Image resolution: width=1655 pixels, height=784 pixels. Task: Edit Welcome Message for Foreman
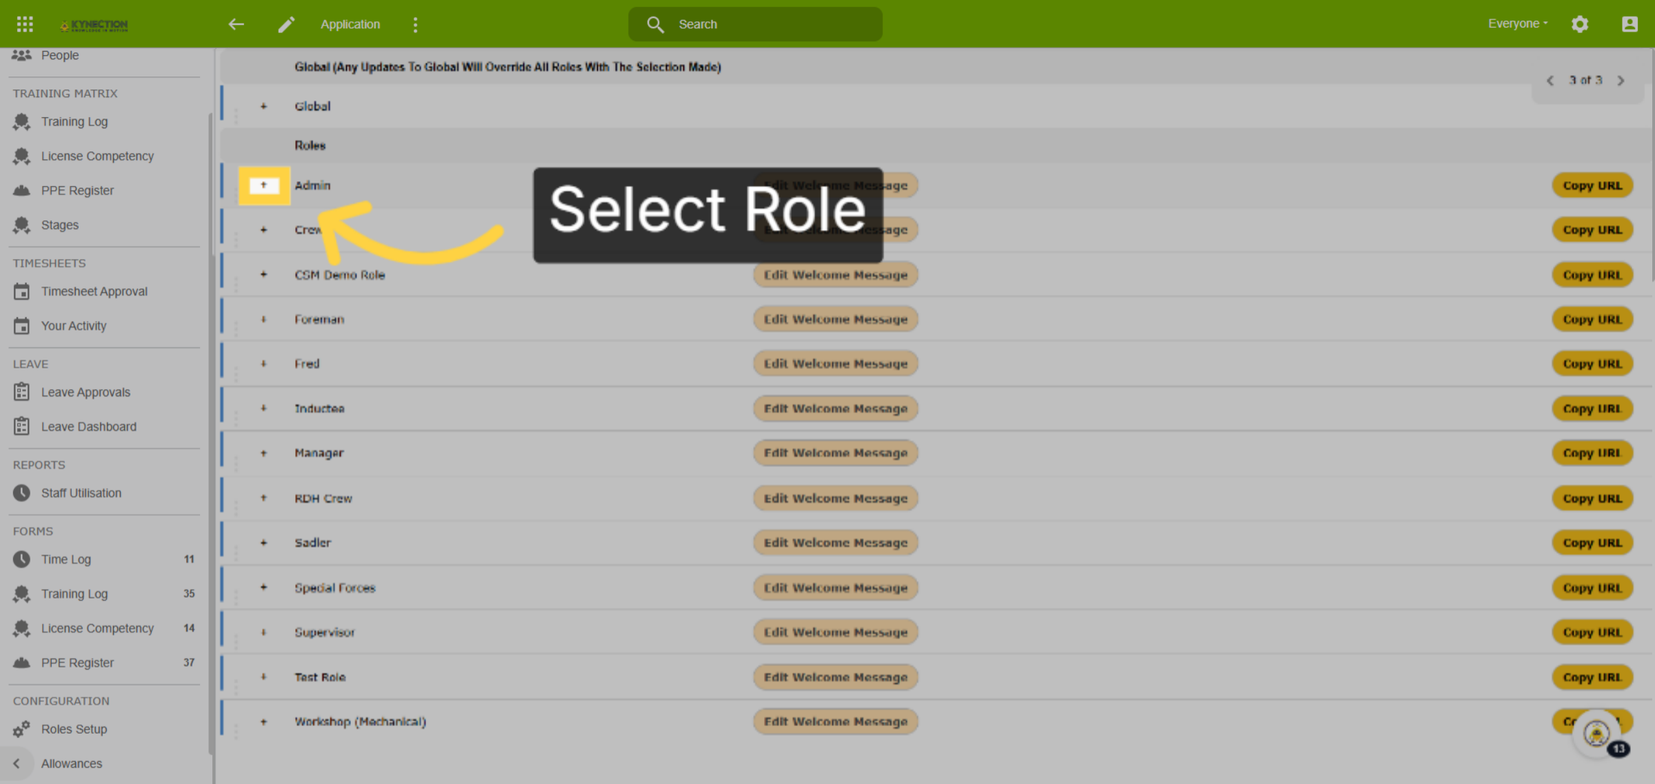click(836, 320)
